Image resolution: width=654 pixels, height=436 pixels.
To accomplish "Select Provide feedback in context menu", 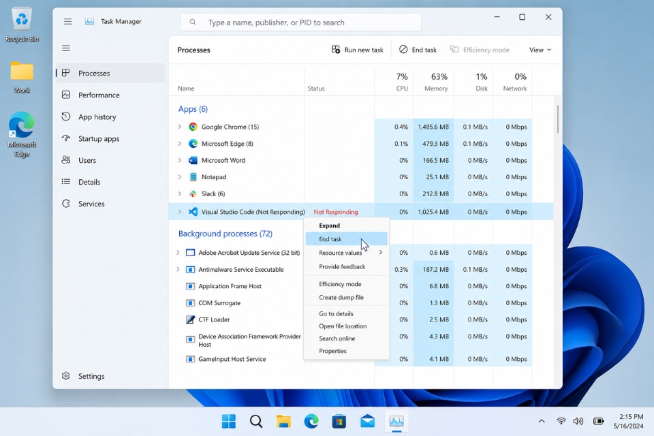I will click(x=347, y=266).
